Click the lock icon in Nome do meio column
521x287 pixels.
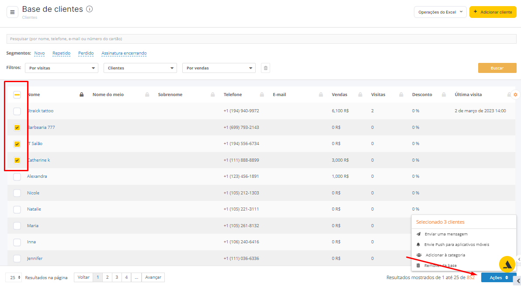(147, 95)
